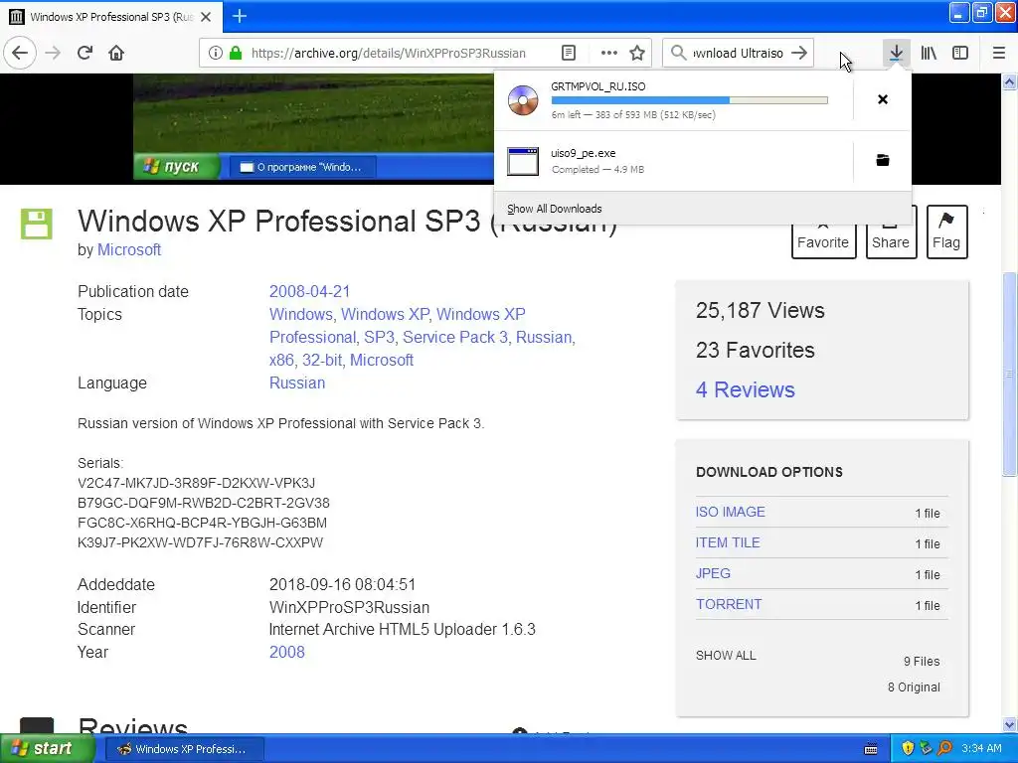Flag this archive item

pos(946,231)
